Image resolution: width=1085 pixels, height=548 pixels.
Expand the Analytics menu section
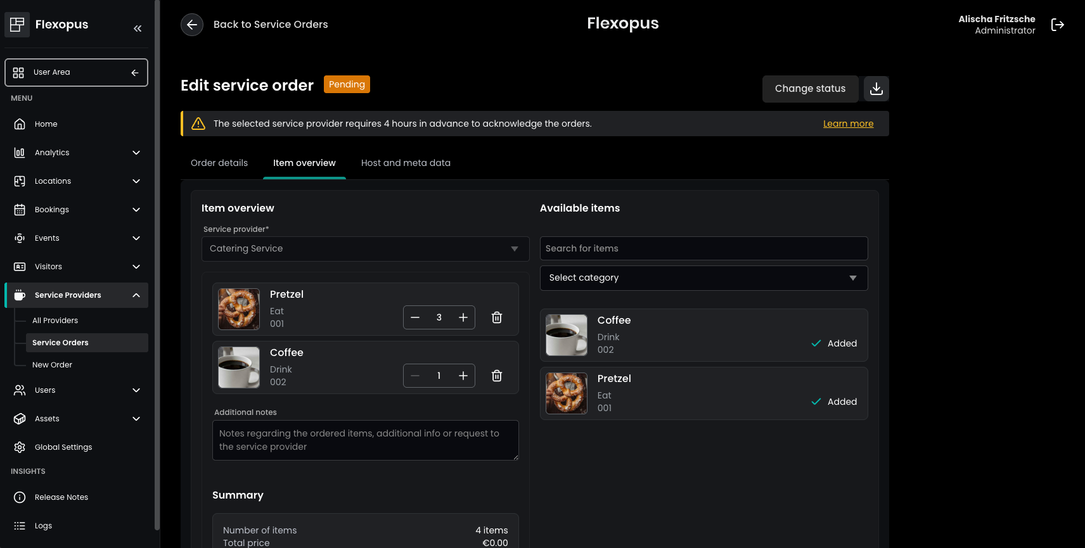(136, 153)
